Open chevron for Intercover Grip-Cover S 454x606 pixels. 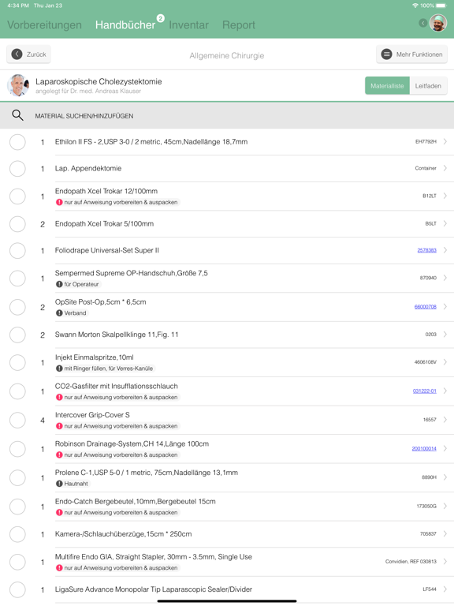(445, 420)
